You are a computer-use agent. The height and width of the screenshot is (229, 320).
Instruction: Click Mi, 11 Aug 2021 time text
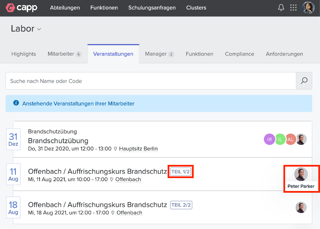68,179
